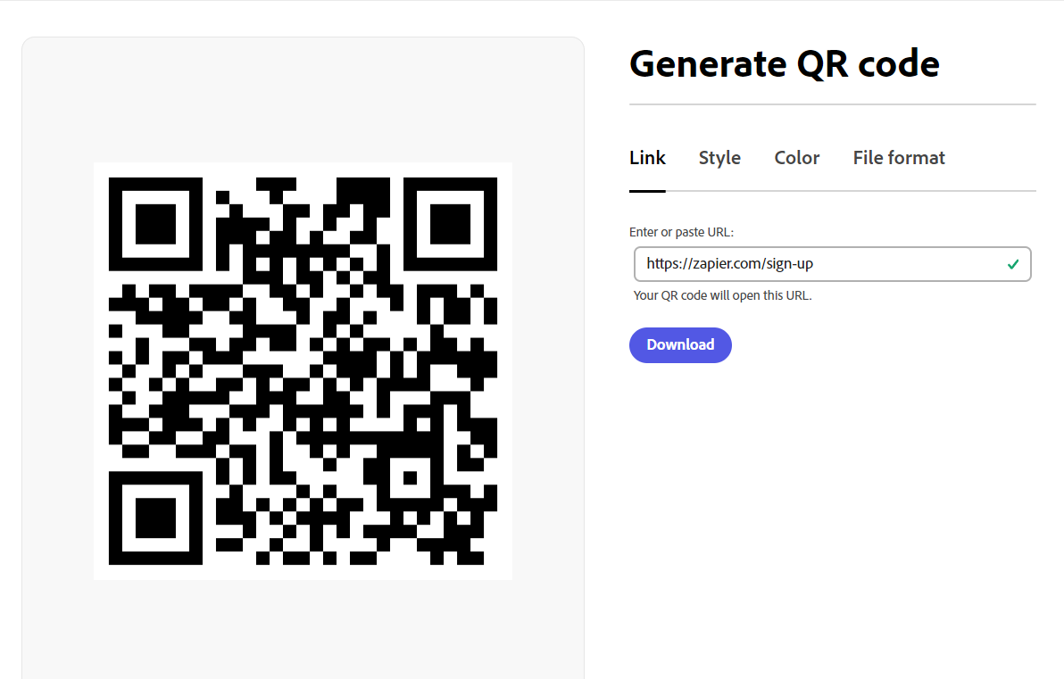This screenshot has width=1064, height=679.
Task: Click the "Enter or paste URL:" label
Action: (x=681, y=232)
